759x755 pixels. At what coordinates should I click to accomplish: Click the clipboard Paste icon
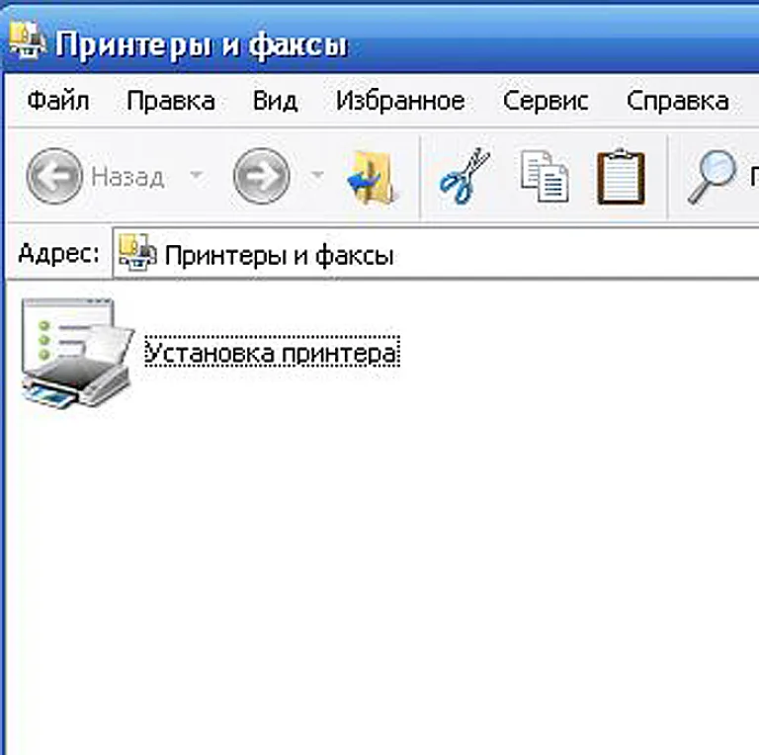pos(621,177)
